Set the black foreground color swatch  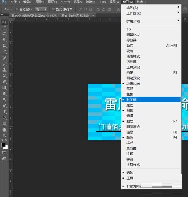(3, 145)
